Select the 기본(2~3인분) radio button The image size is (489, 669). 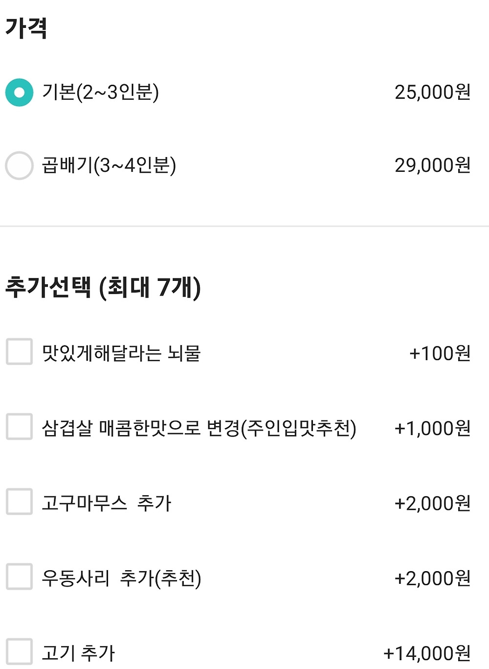20,92
